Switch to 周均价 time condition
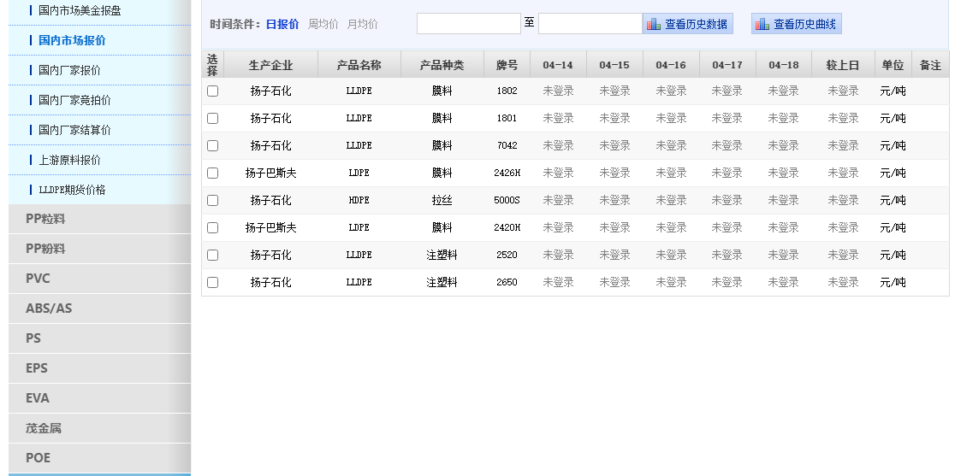The image size is (955, 476). point(323,24)
